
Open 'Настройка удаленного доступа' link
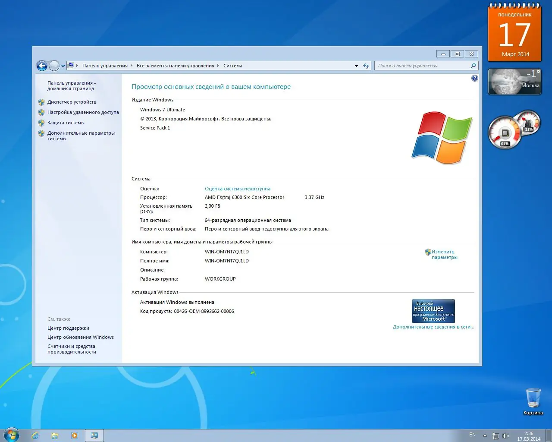(x=83, y=112)
